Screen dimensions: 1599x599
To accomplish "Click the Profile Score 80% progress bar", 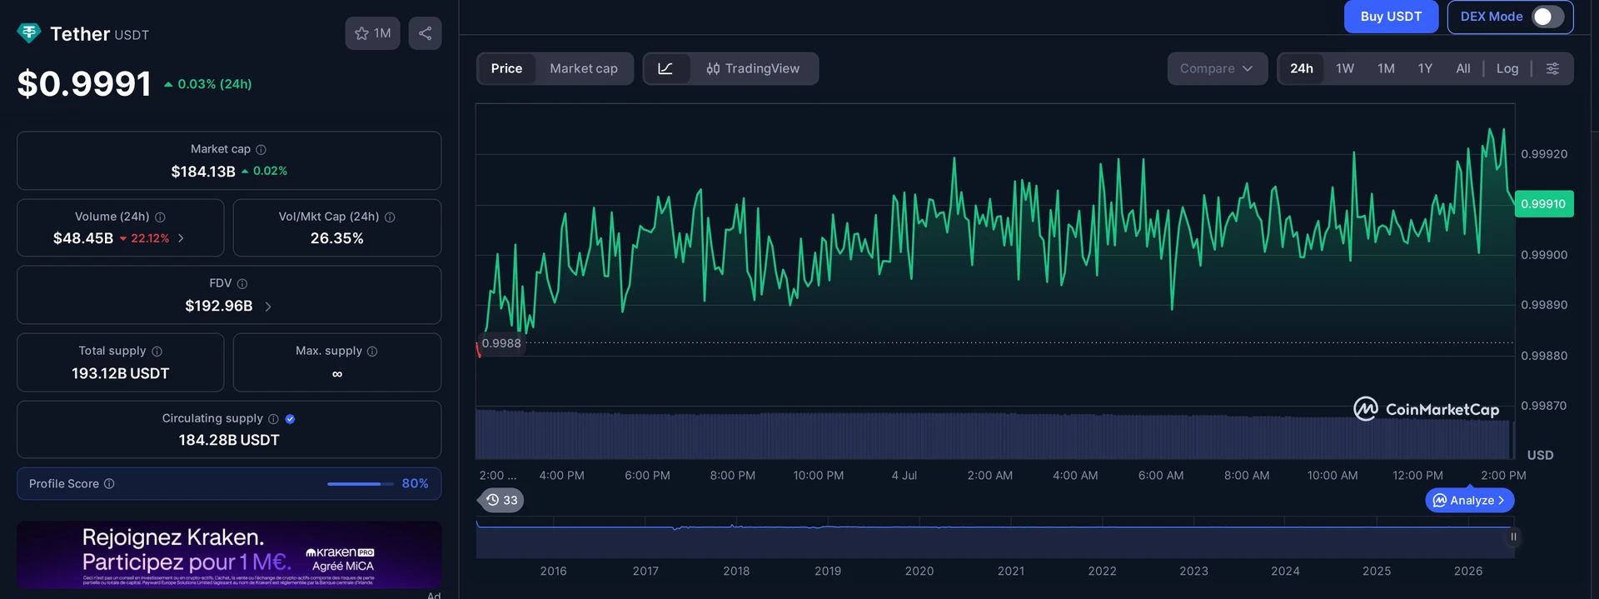I will (x=360, y=484).
